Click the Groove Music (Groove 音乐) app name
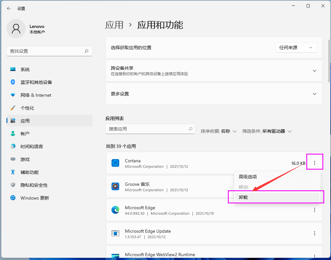This screenshot has height=260, width=331. pos(137,184)
